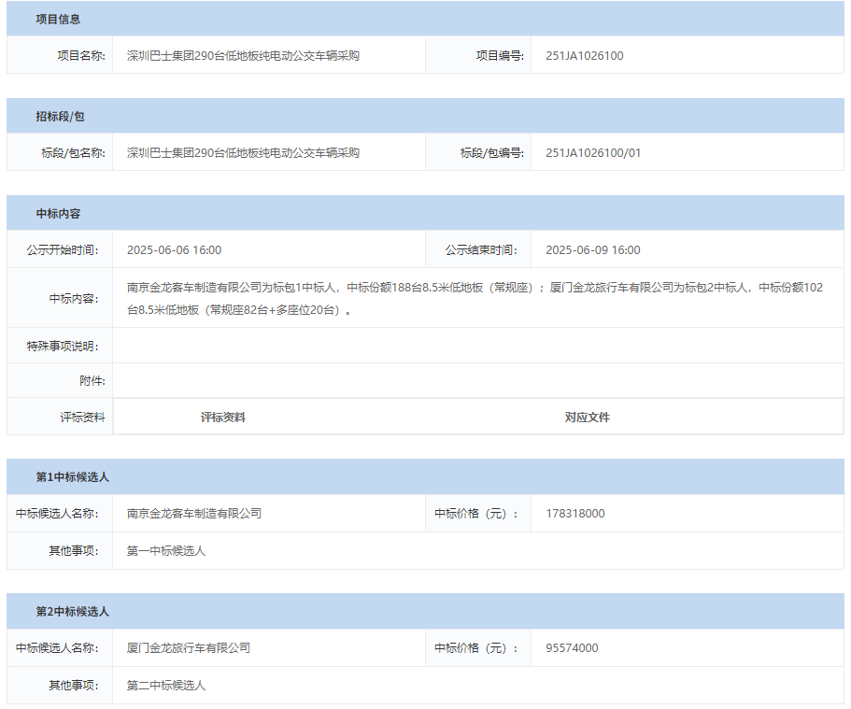Click the 公示开始时间 label

(x=63, y=250)
